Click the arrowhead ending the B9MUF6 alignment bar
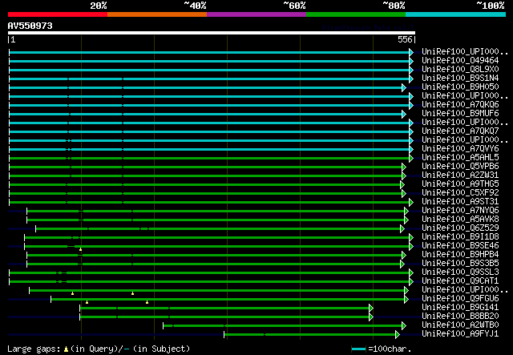Screen dimensions: 513x355 click(x=404, y=114)
